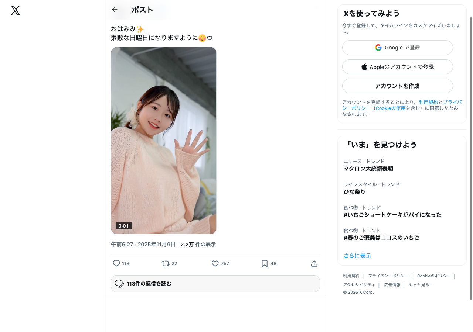Click the アカウントを作成 button

[x=397, y=86]
